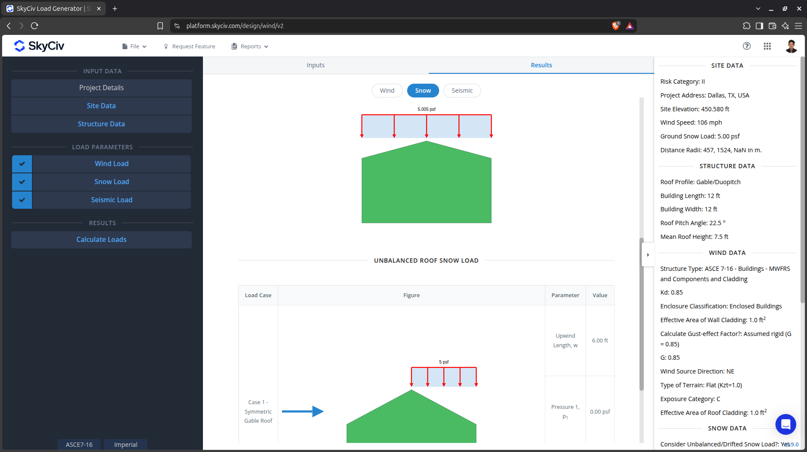Open the File dropdown menu
This screenshot has width=807, height=452.
[x=134, y=46]
